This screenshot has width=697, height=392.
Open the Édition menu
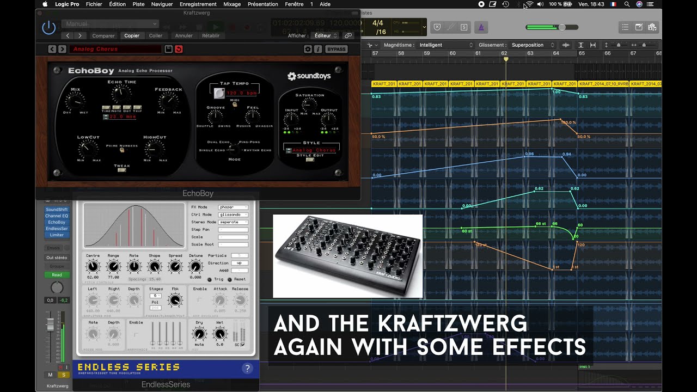pos(117,4)
